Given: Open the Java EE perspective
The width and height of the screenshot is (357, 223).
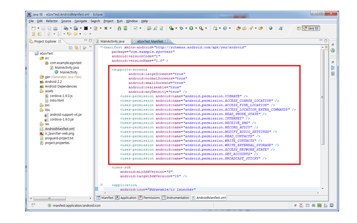Looking at the screenshot, I should click(311, 28).
